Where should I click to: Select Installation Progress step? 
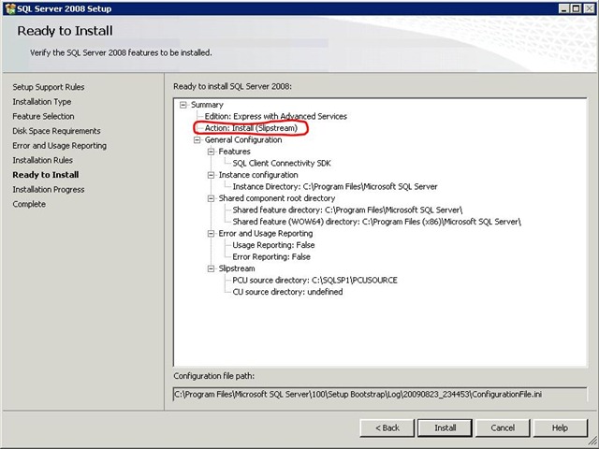[x=49, y=189]
